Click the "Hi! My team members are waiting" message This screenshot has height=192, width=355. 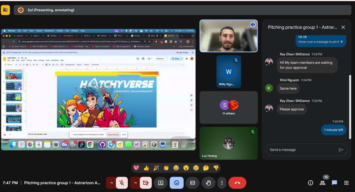307,65
